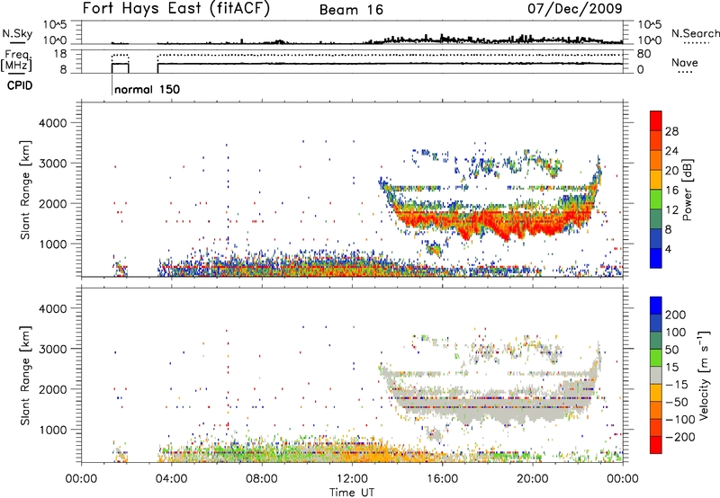Click the '16:00' time axis tick label
The width and height of the screenshot is (720, 498).
(442, 479)
